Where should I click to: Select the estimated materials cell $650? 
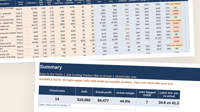[x=63, y=41]
